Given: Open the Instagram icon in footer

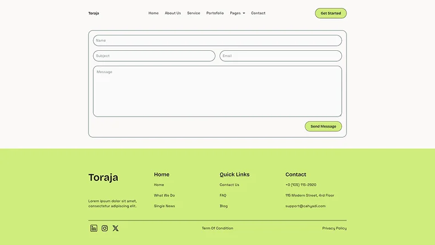Looking at the screenshot, I should pyautogui.click(x=105, y=228).
